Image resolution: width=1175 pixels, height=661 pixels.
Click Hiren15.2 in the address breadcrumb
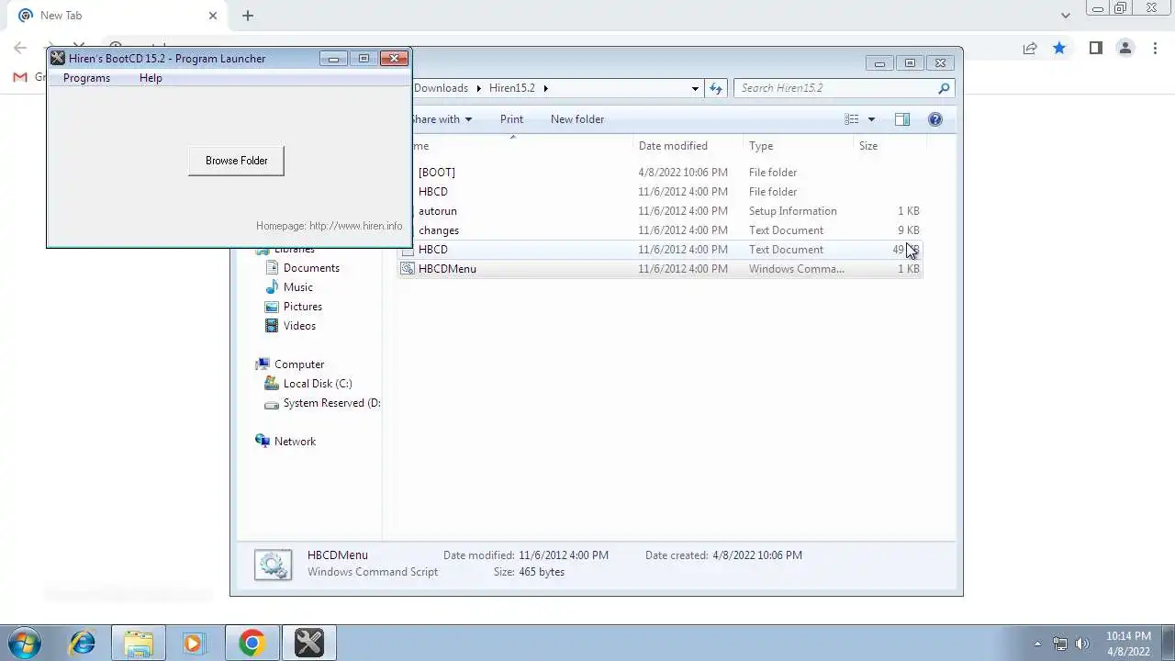(512, 88)
